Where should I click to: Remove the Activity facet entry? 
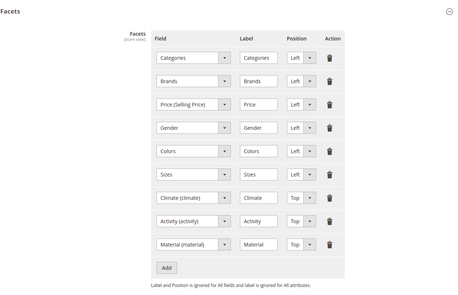tap(329, 221)
